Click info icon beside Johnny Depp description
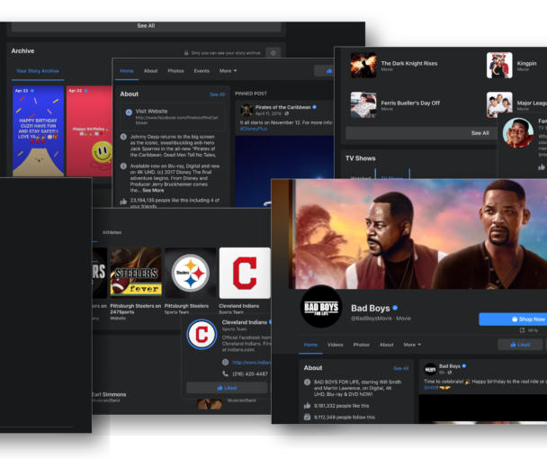The width and height of the screenshot is (547, 459). [123, 137]
